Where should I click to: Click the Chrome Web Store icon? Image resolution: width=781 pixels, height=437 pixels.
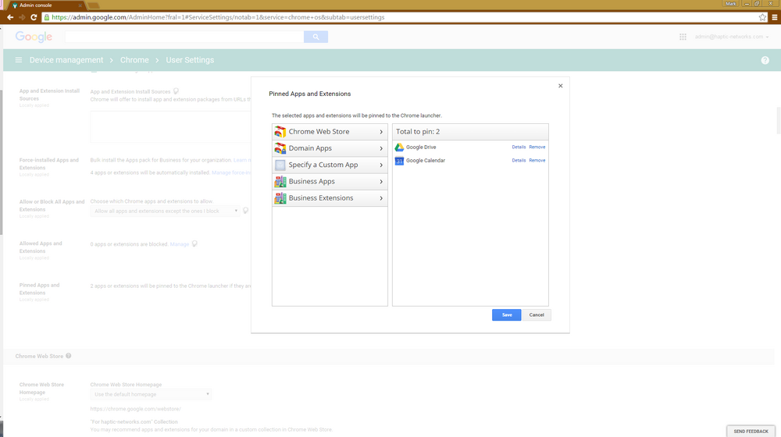280,132
